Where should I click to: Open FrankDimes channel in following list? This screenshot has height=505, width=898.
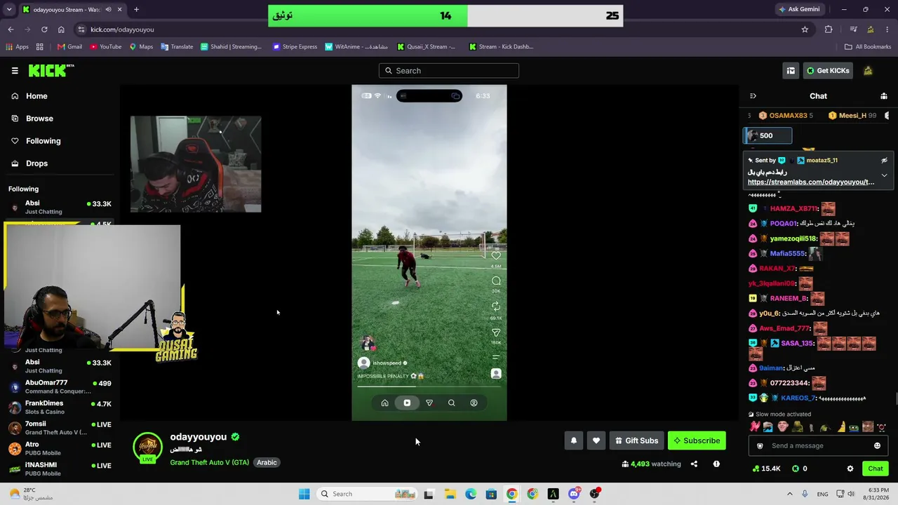[x=60, y=407]
